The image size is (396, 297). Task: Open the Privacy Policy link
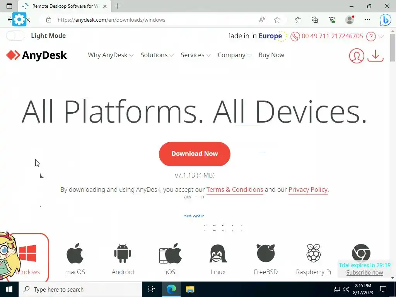pos(308,189)
